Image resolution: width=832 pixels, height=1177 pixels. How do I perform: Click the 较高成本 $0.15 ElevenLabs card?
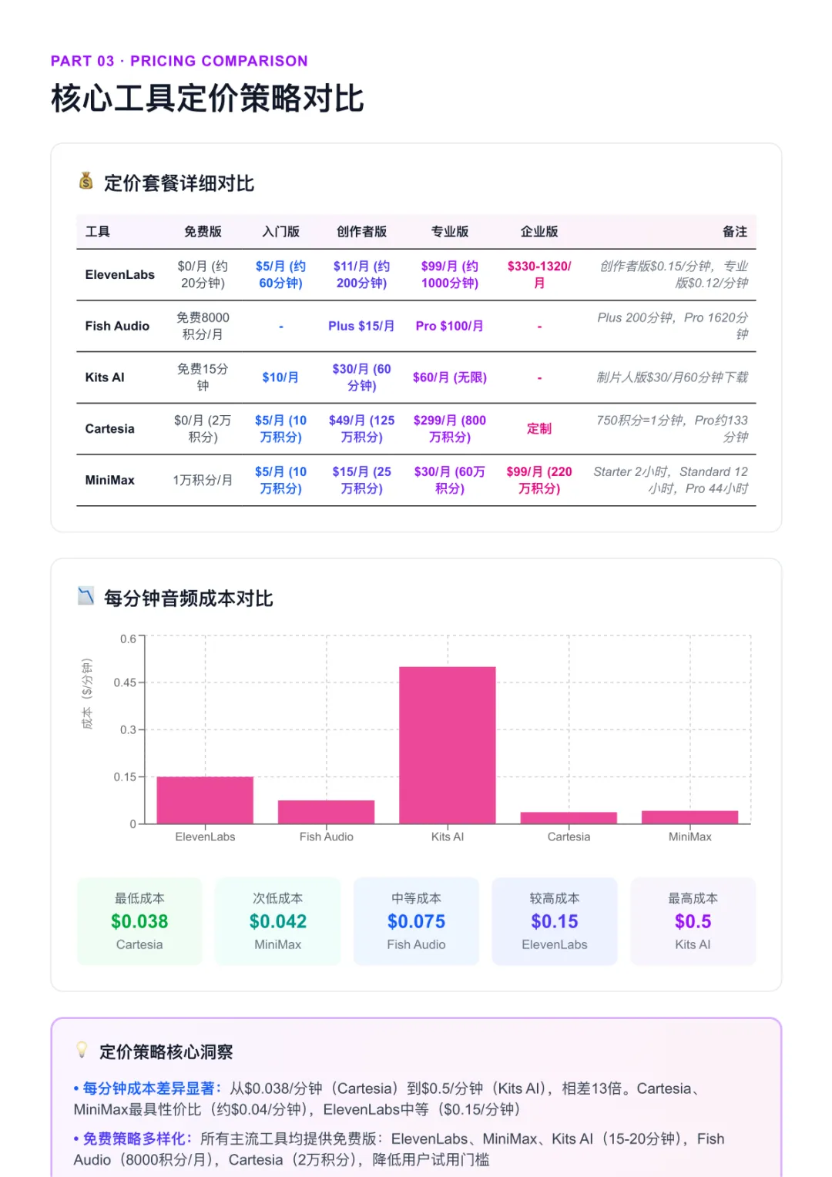(555, 921)
